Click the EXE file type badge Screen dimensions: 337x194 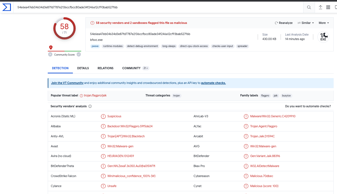point(323,37)
